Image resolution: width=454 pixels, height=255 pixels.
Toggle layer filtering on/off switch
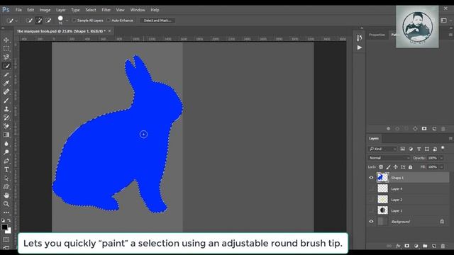(x=443, y=148)
